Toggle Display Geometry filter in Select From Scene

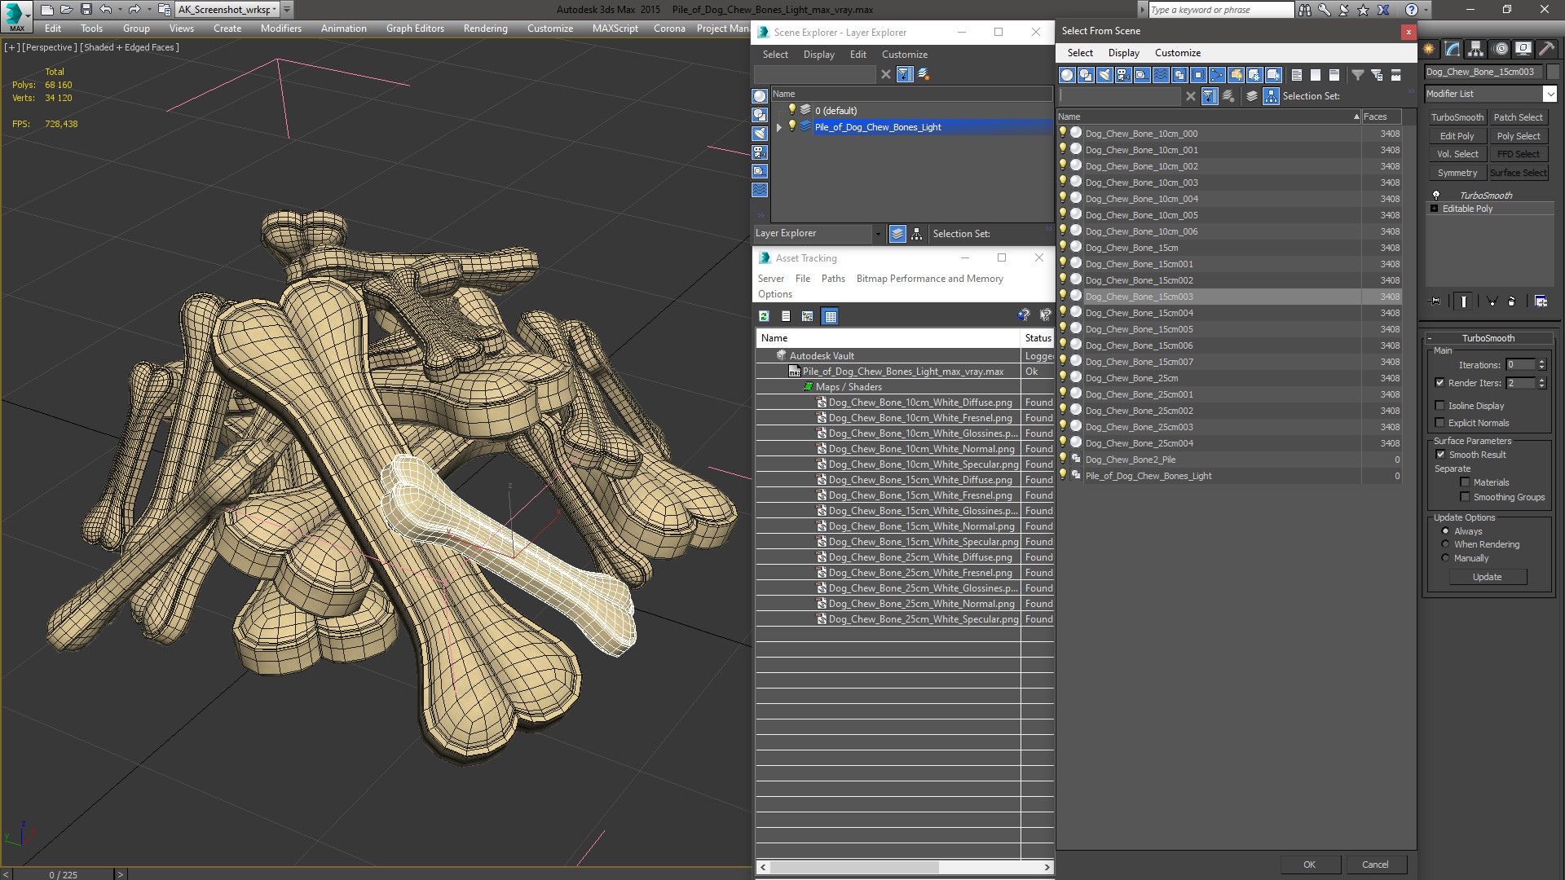click(1067, 75)
